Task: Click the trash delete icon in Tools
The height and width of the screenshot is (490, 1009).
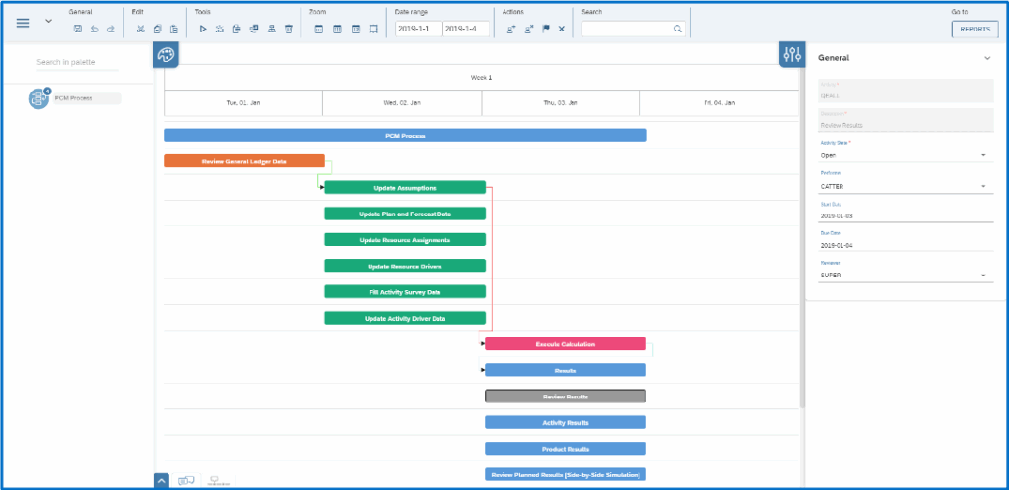Action: (x=289, y=30)
